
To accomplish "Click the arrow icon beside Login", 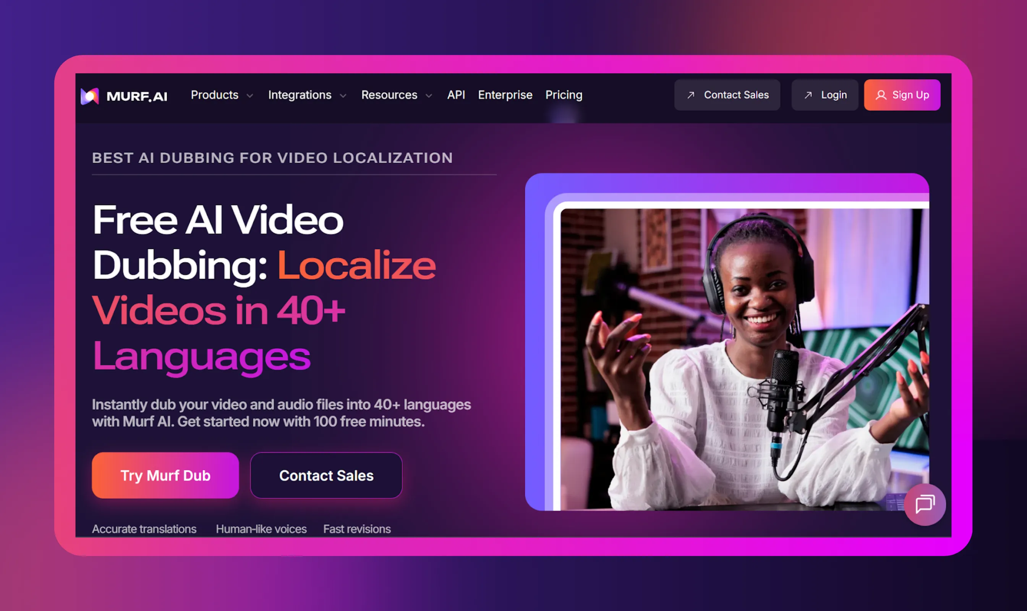I will pos(808,95).
